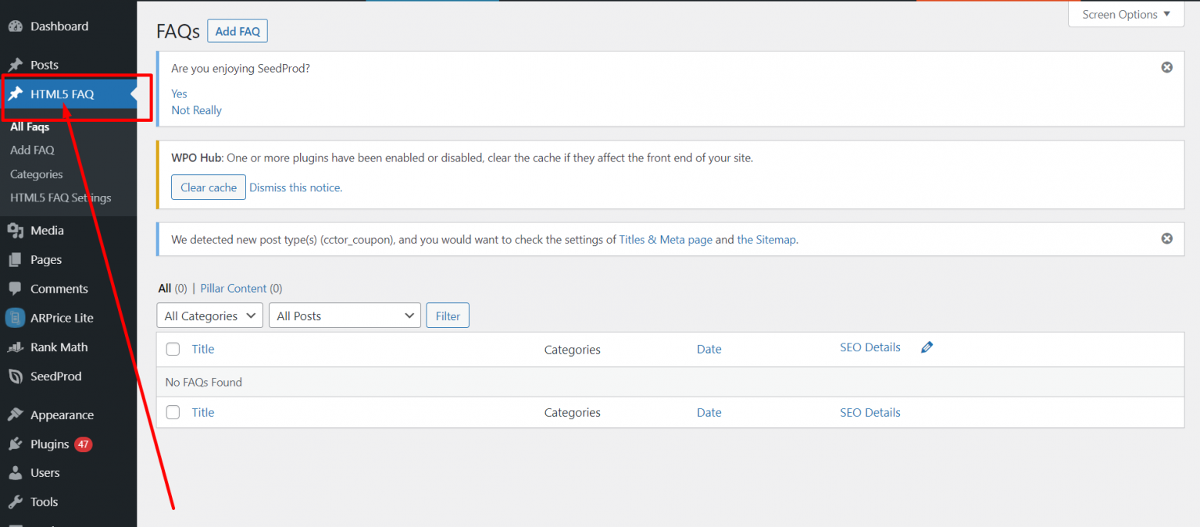Switch to the Pillar Content filter
1200x527 pixels.
pos(233,288)
